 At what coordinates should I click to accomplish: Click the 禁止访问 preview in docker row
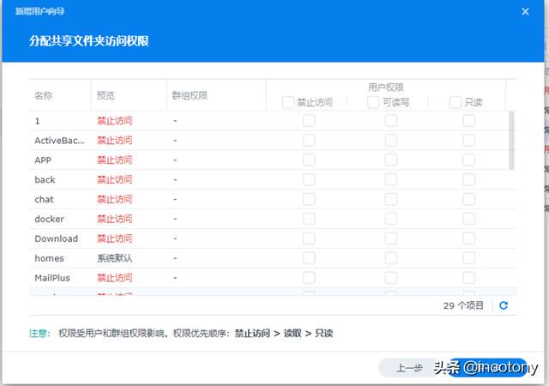click(114, 219)
